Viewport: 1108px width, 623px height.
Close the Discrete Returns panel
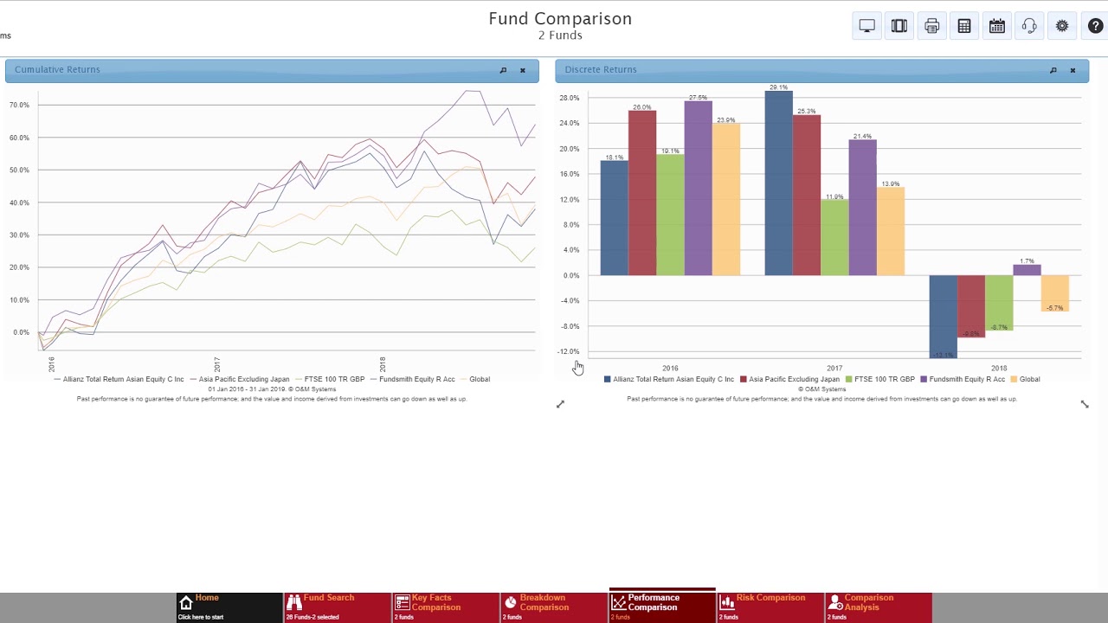click(1073, 70)
